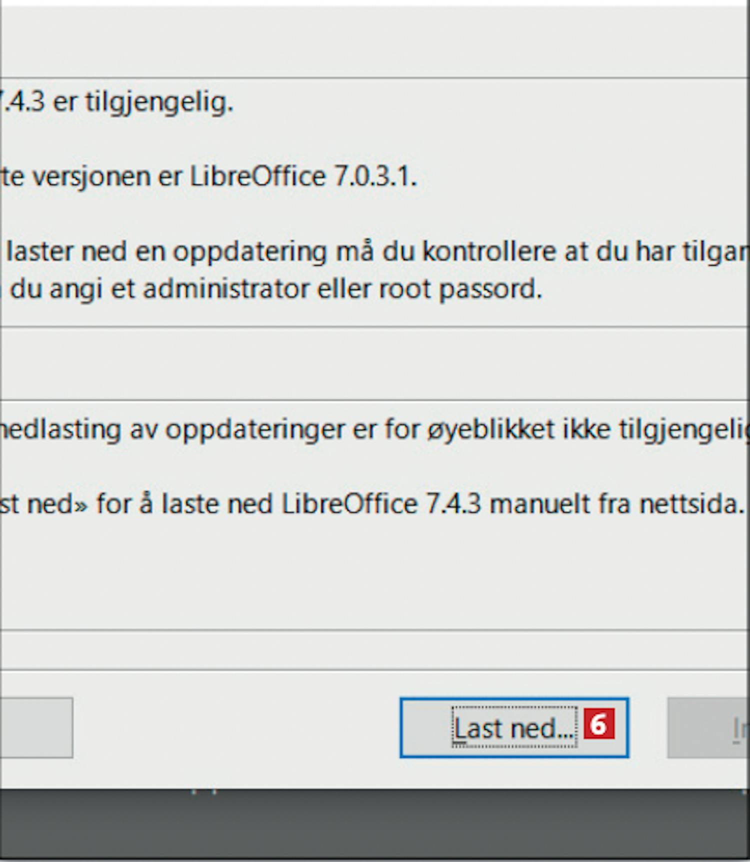Click the red number 6 badge
Screen dimensions: 750x862
[599, 724]
